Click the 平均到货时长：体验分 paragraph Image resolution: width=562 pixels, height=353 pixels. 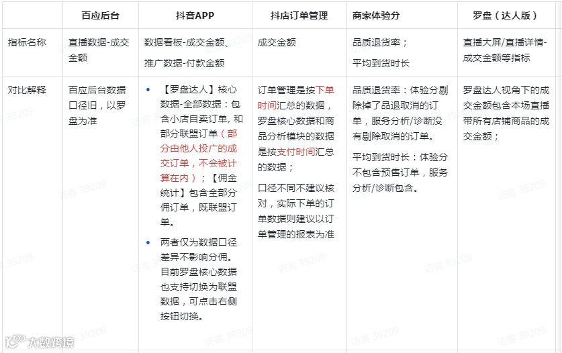(400, 172)
